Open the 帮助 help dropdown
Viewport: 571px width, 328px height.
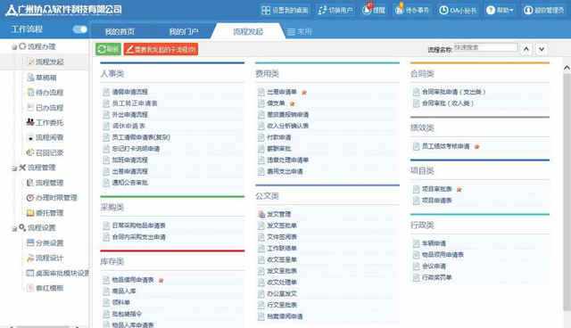pos(500,10)
